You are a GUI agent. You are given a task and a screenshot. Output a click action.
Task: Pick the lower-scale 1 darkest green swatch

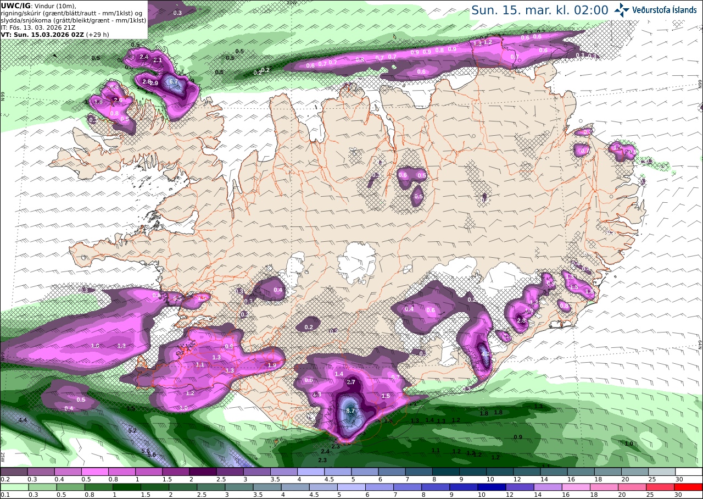(x=126, y=487)
